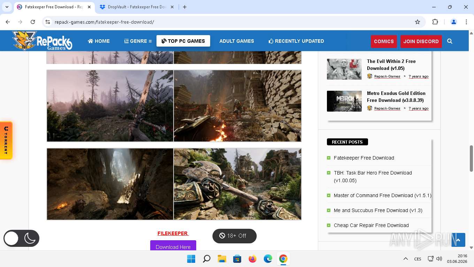
Task: Click the JOIN DISCORD button
Action: pos(421,41)
